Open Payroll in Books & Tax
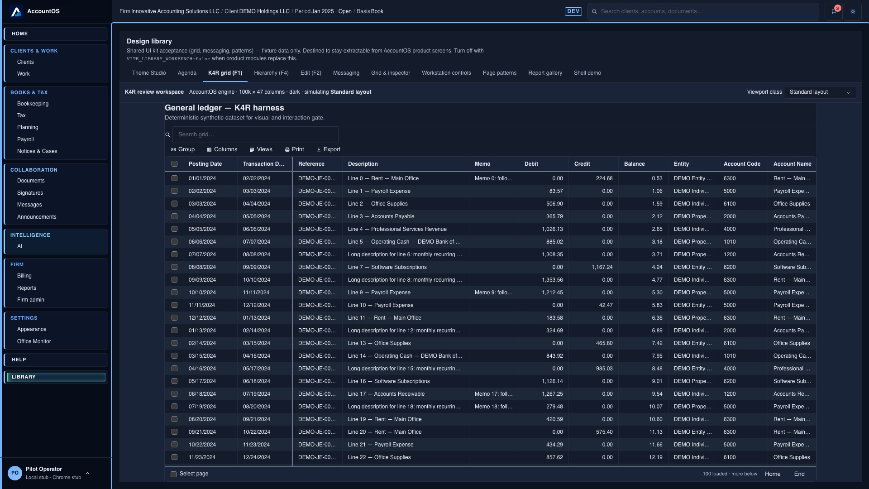Image resolution: width=869 pixels, height=489 pixels. click(25, 139)
